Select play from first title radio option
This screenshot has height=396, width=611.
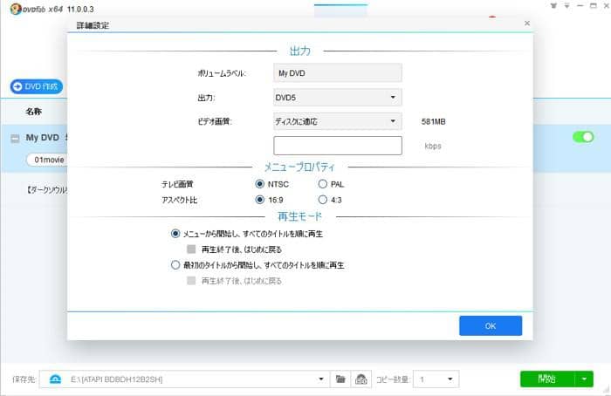pyautogui.click(x=175, y=265)
